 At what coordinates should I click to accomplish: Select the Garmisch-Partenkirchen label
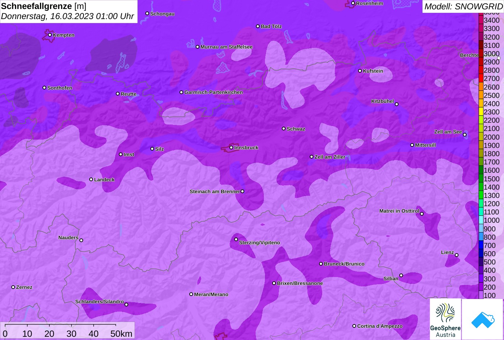coord(213,92)
